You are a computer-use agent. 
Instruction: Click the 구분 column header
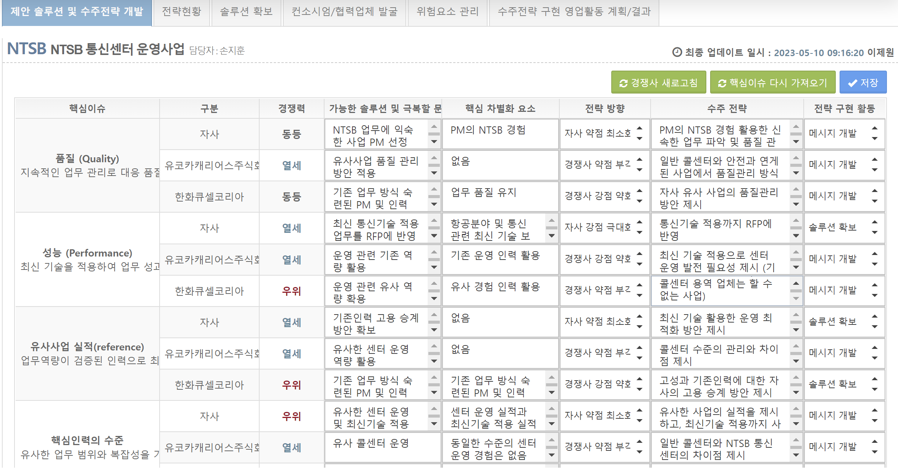point(209,108)
